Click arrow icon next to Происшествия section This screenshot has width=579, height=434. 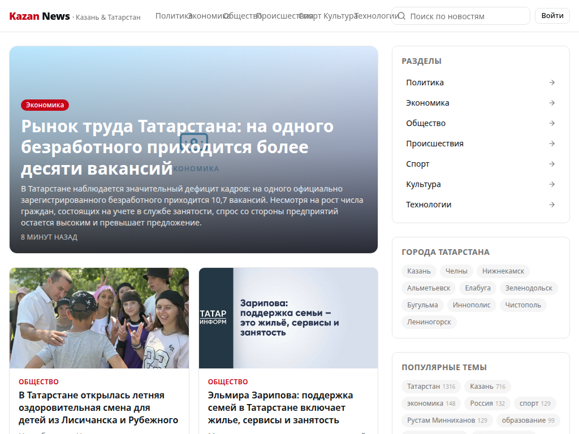[552, 143]
